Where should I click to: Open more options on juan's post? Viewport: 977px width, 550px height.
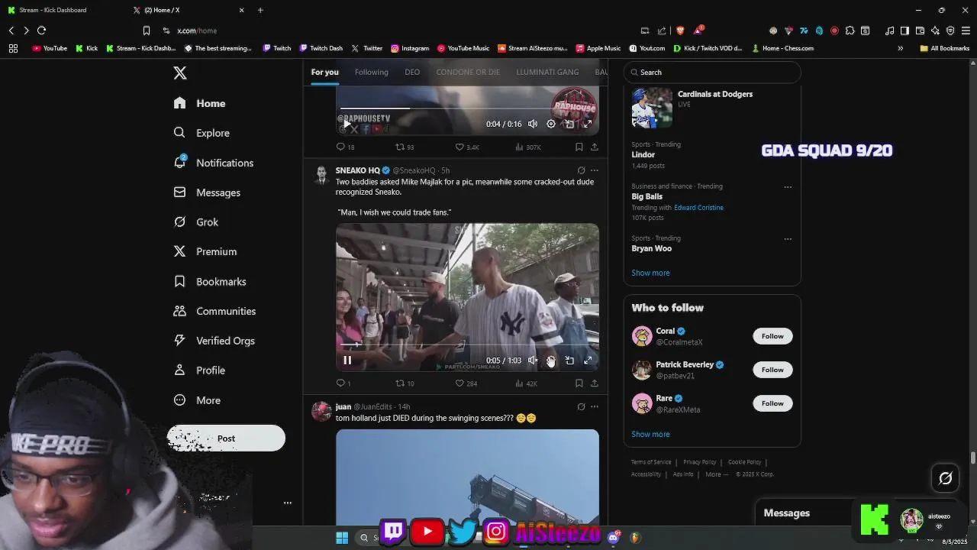coord(595,406)
